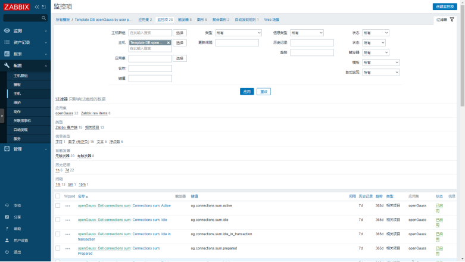
Task: Collapse the sidebar with the double-chevron icon
Action: coord(37,7)
